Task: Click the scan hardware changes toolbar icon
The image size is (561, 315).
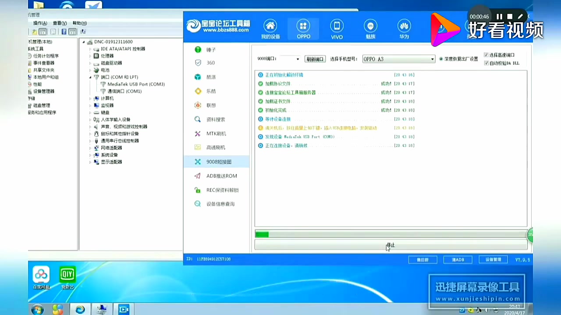Action: point(83,32)
